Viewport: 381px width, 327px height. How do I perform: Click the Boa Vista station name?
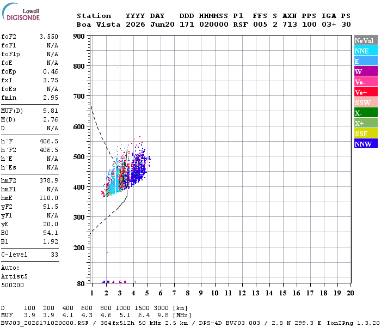click(99, 25)
